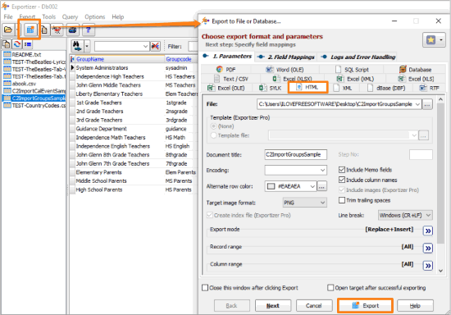Select the HTML export format
This screenshot has height=315, width=451.
pos(307,87)
